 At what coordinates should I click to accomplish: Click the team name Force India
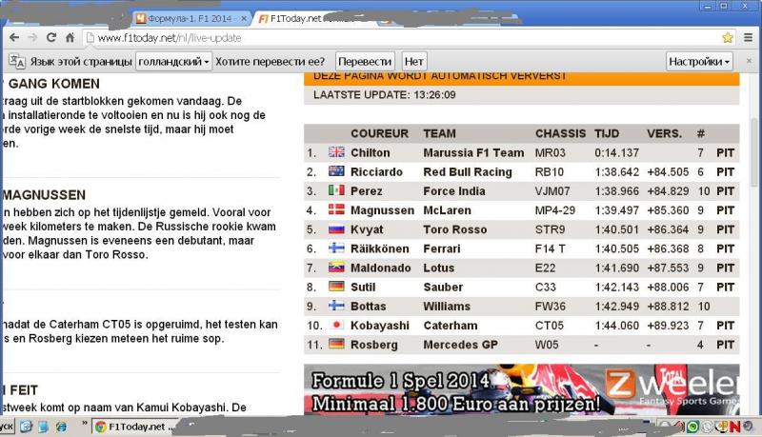pos(454,190)
